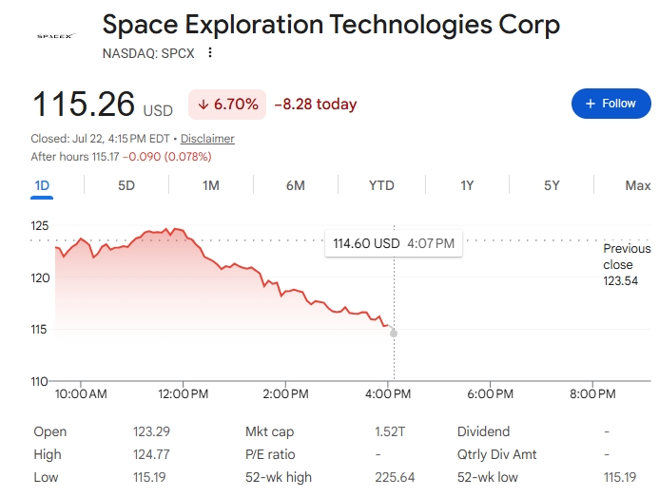Viewport: 659px width, 497px height.
Task: Click the SpaceX company logo
Action: pyautogui.click(x=57, y=36)
